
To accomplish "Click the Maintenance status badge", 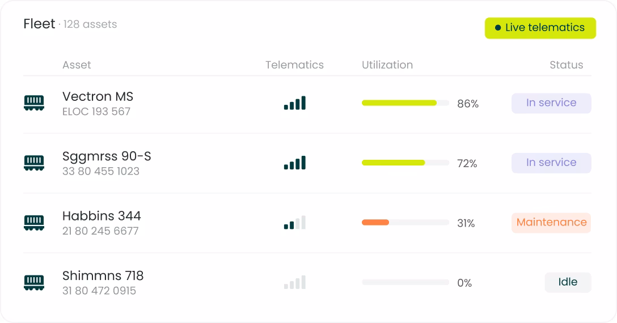I will (x=551, y=223).
